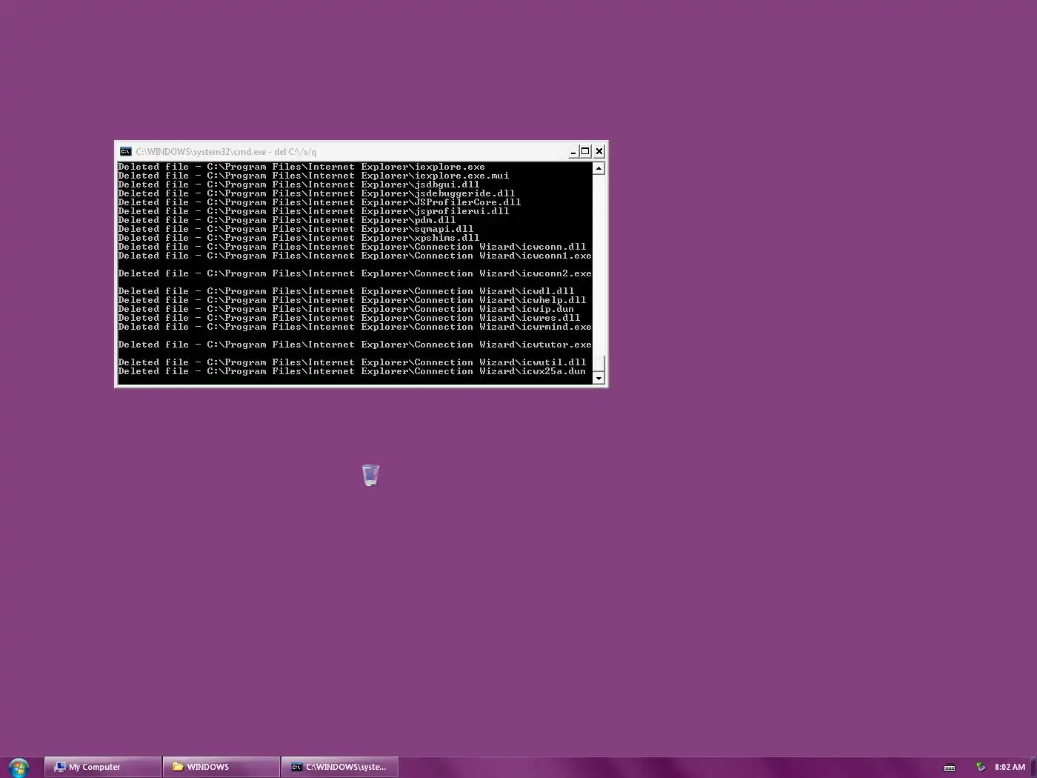1037x778 pixels.
Task: Select the C:\WINDOWS\syste... cmd taskbar button
Action: point(340,767)
